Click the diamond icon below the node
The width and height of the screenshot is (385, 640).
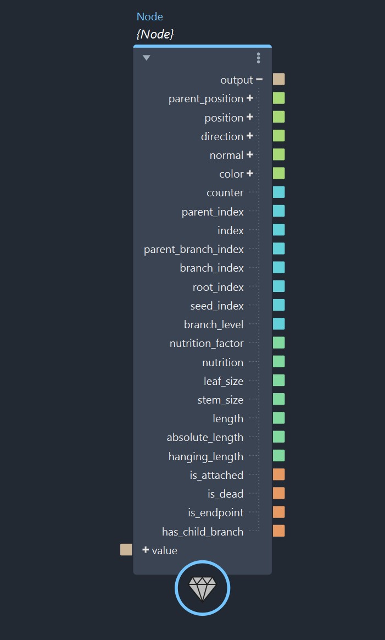click(x=202, y=588)
